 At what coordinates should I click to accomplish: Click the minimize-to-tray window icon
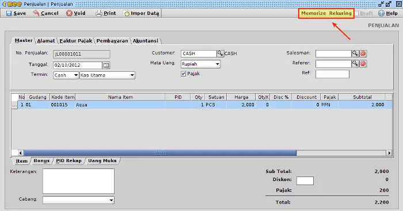[x=381, y=4]
